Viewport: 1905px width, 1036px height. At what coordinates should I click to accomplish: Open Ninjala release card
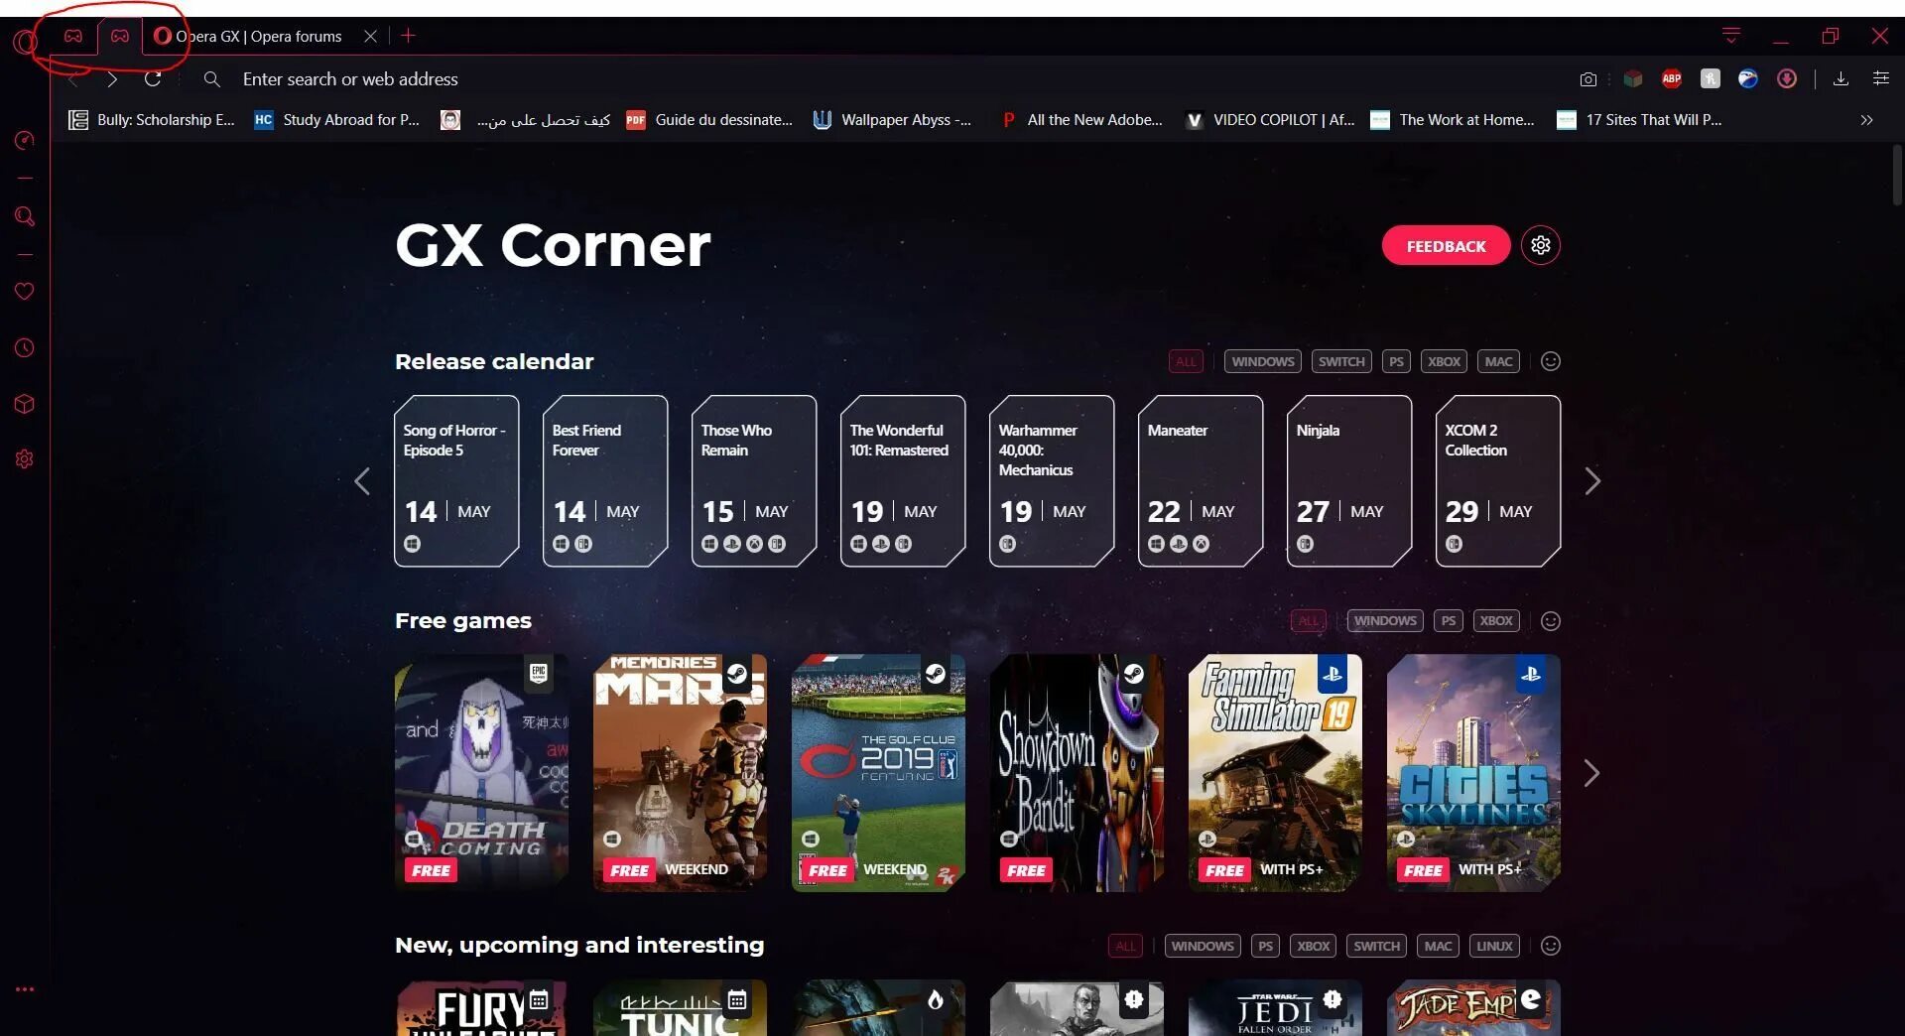[1349, 481]
